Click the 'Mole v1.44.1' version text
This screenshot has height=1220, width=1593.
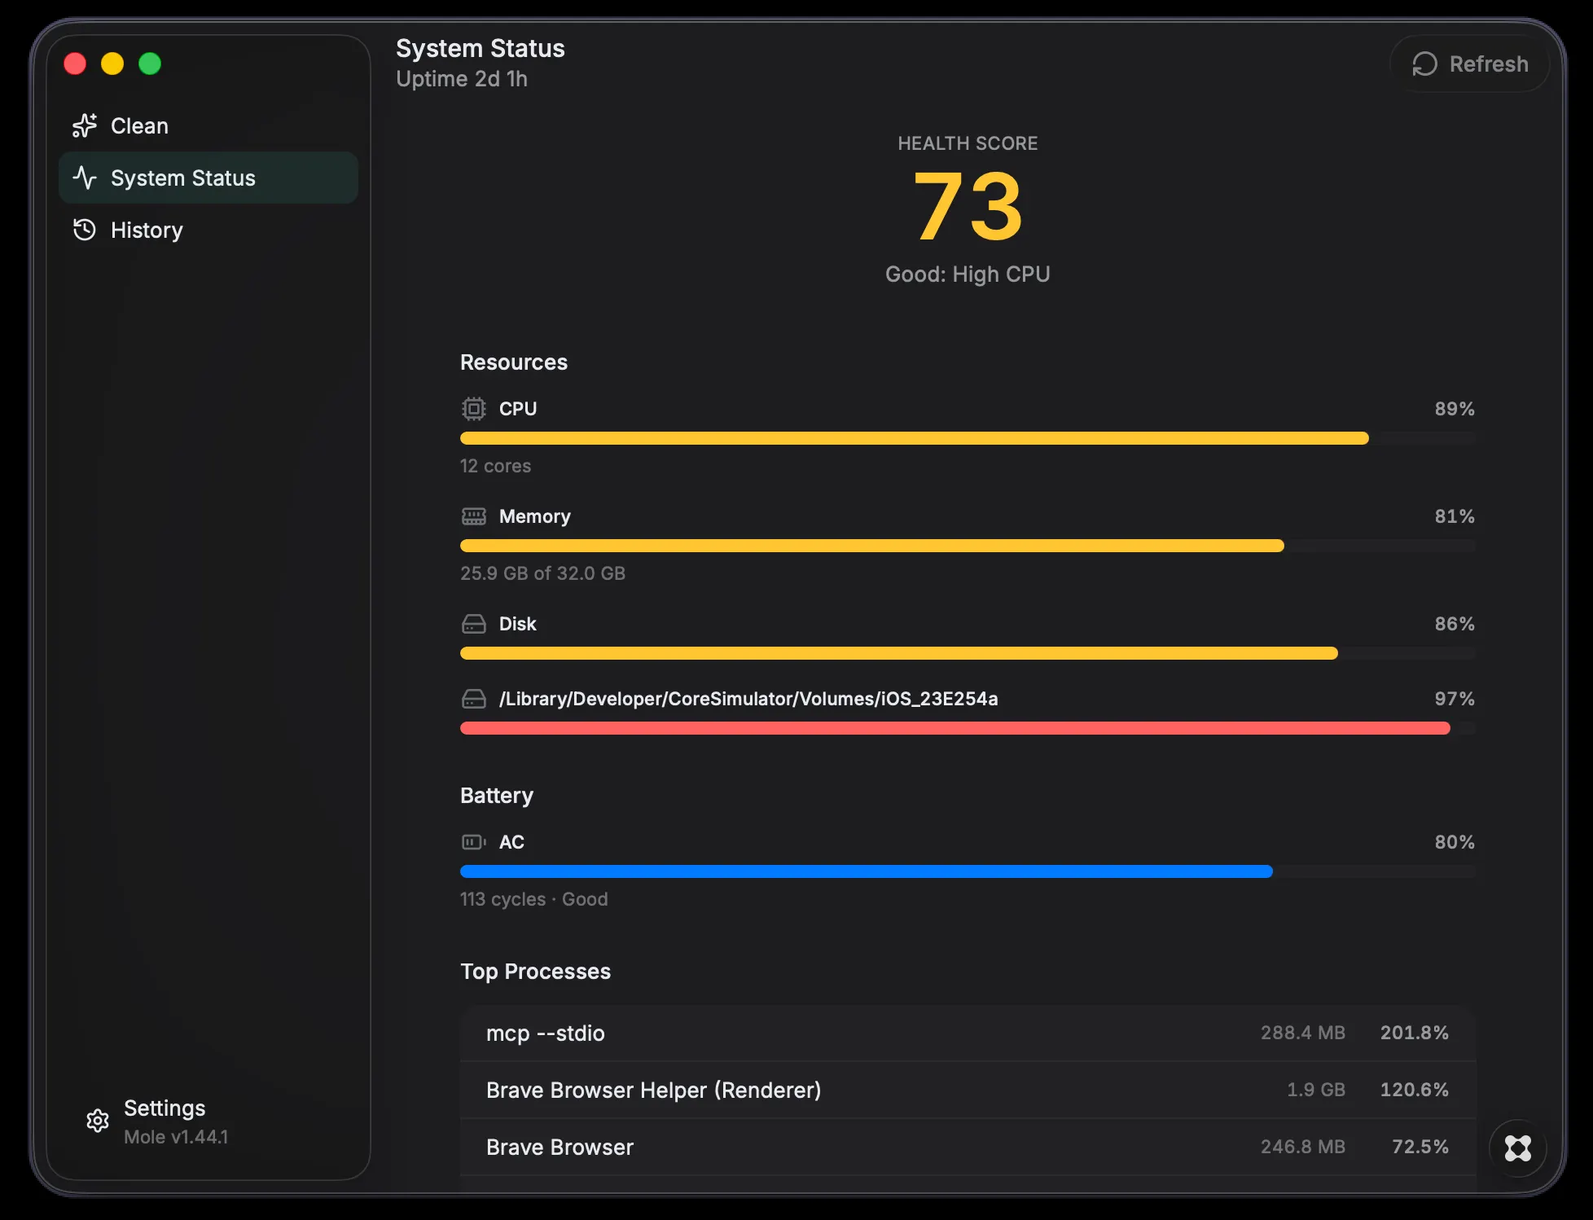(x=176, y=1137)
